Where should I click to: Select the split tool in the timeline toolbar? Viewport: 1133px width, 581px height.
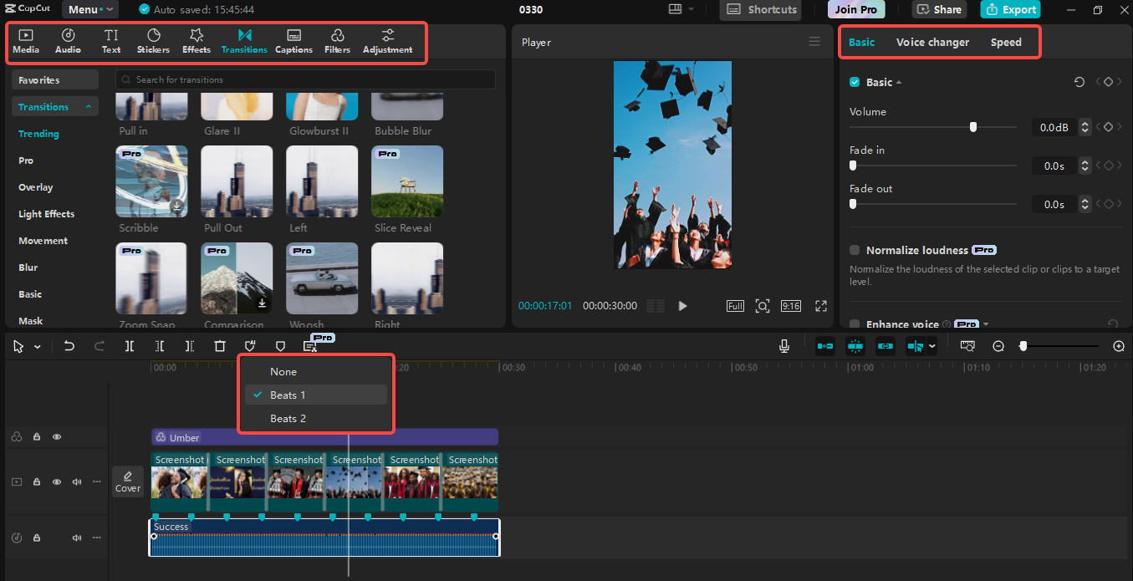point(130,345)
